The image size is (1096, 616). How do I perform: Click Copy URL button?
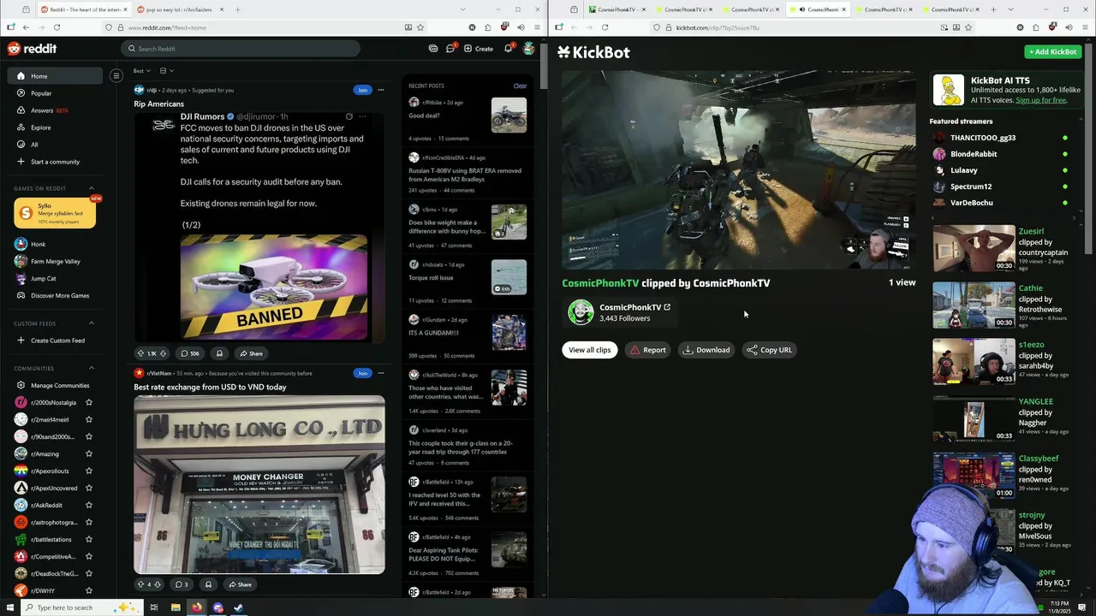pyautogui.click(x=769, y=350)
